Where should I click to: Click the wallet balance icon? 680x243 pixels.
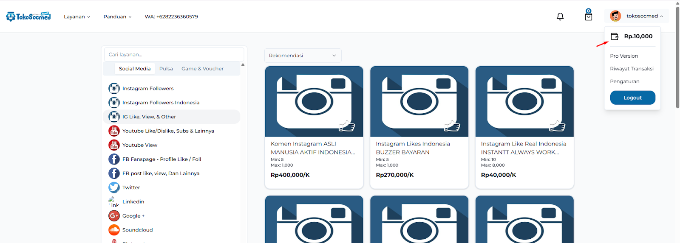[x=615, y=36]
